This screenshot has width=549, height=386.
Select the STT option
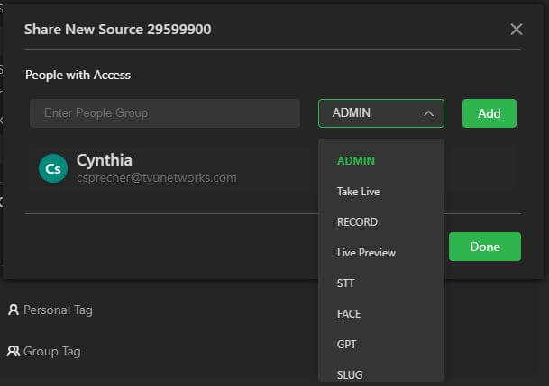(x=346, y=283)
